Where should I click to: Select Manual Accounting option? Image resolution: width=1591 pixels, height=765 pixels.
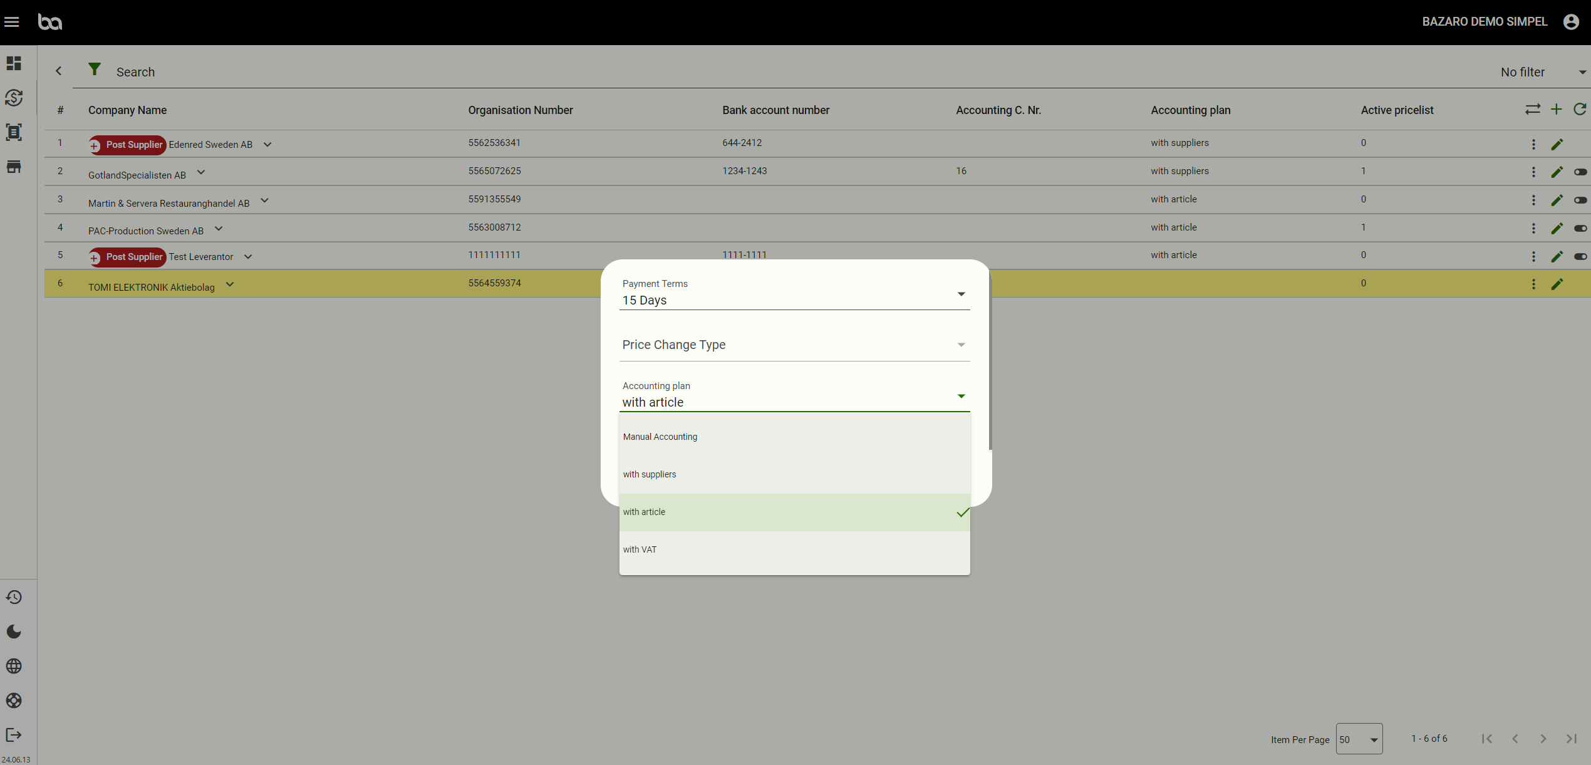click(660, 437)
